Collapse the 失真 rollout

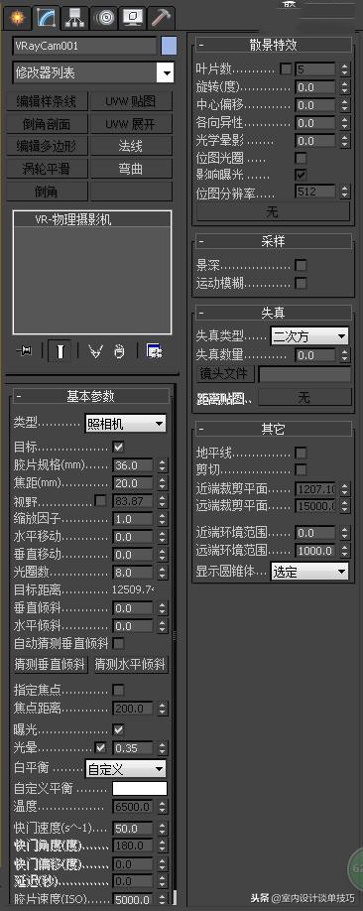point(273,313)
